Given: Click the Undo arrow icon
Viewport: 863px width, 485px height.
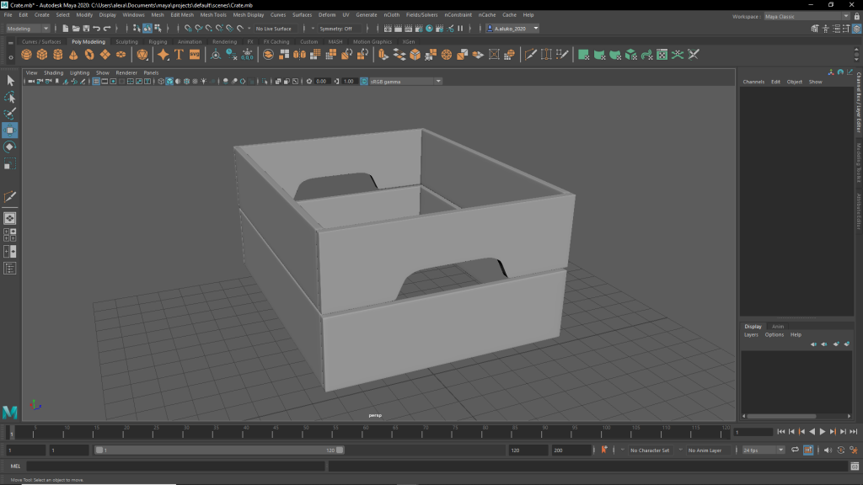Looking at the screenshot, I should point(98,29).
